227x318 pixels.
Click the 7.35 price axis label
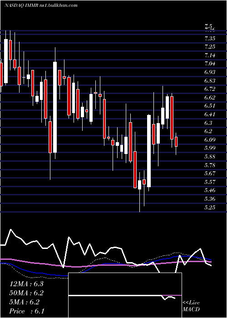pos(210,38)
